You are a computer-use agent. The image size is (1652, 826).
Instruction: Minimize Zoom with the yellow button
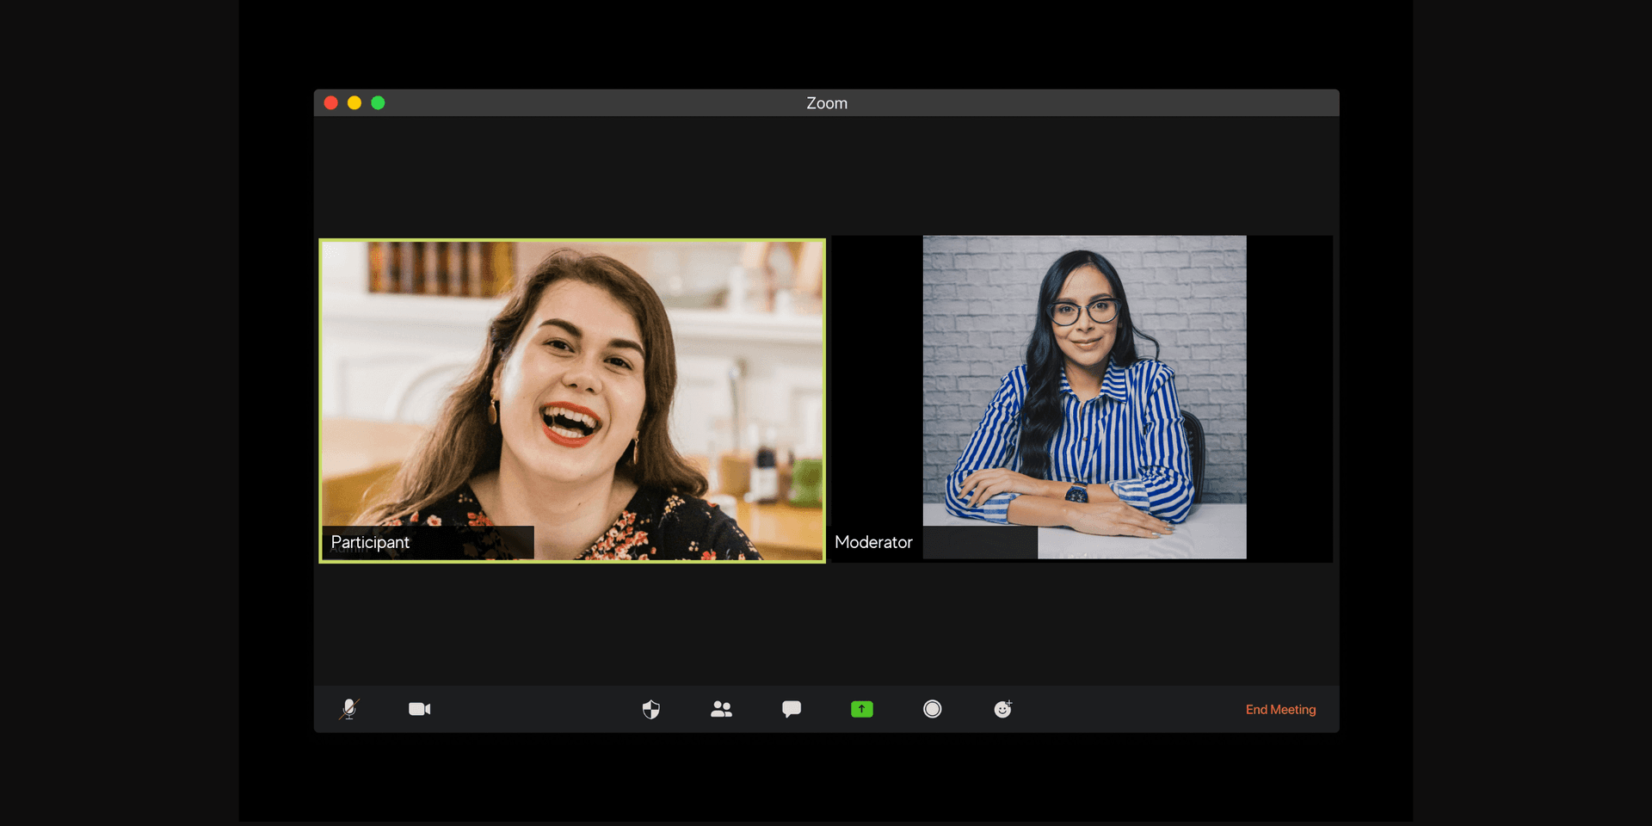pyautogui.click(x=354, y=103)
